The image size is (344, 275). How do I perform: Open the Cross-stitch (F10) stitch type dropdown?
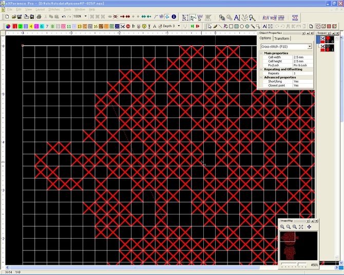[x=309, y=47]
